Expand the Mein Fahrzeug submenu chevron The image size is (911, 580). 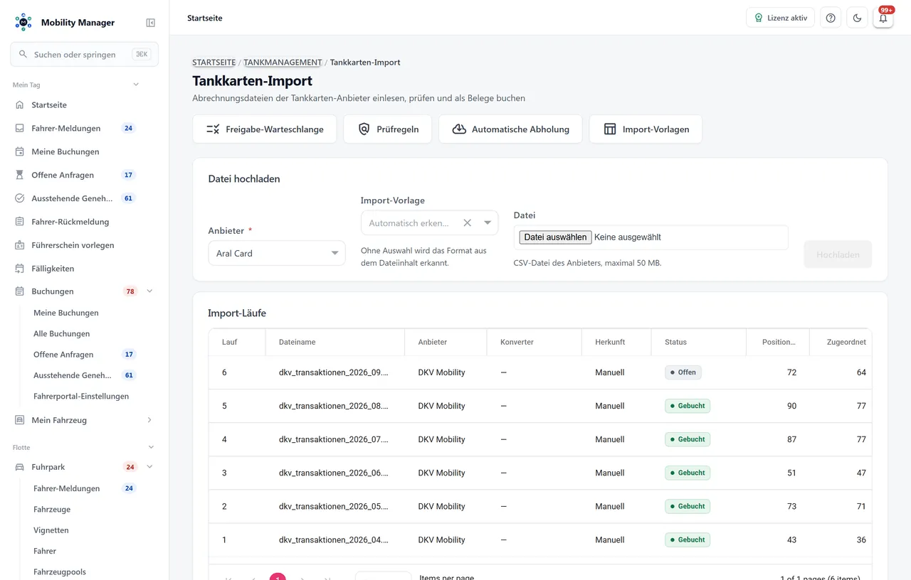(x=149, y=420)
